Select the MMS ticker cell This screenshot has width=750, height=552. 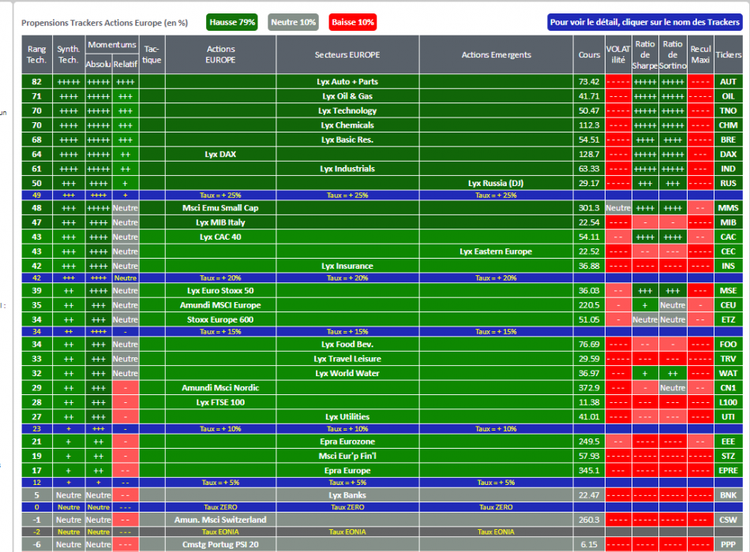point(728,208)
